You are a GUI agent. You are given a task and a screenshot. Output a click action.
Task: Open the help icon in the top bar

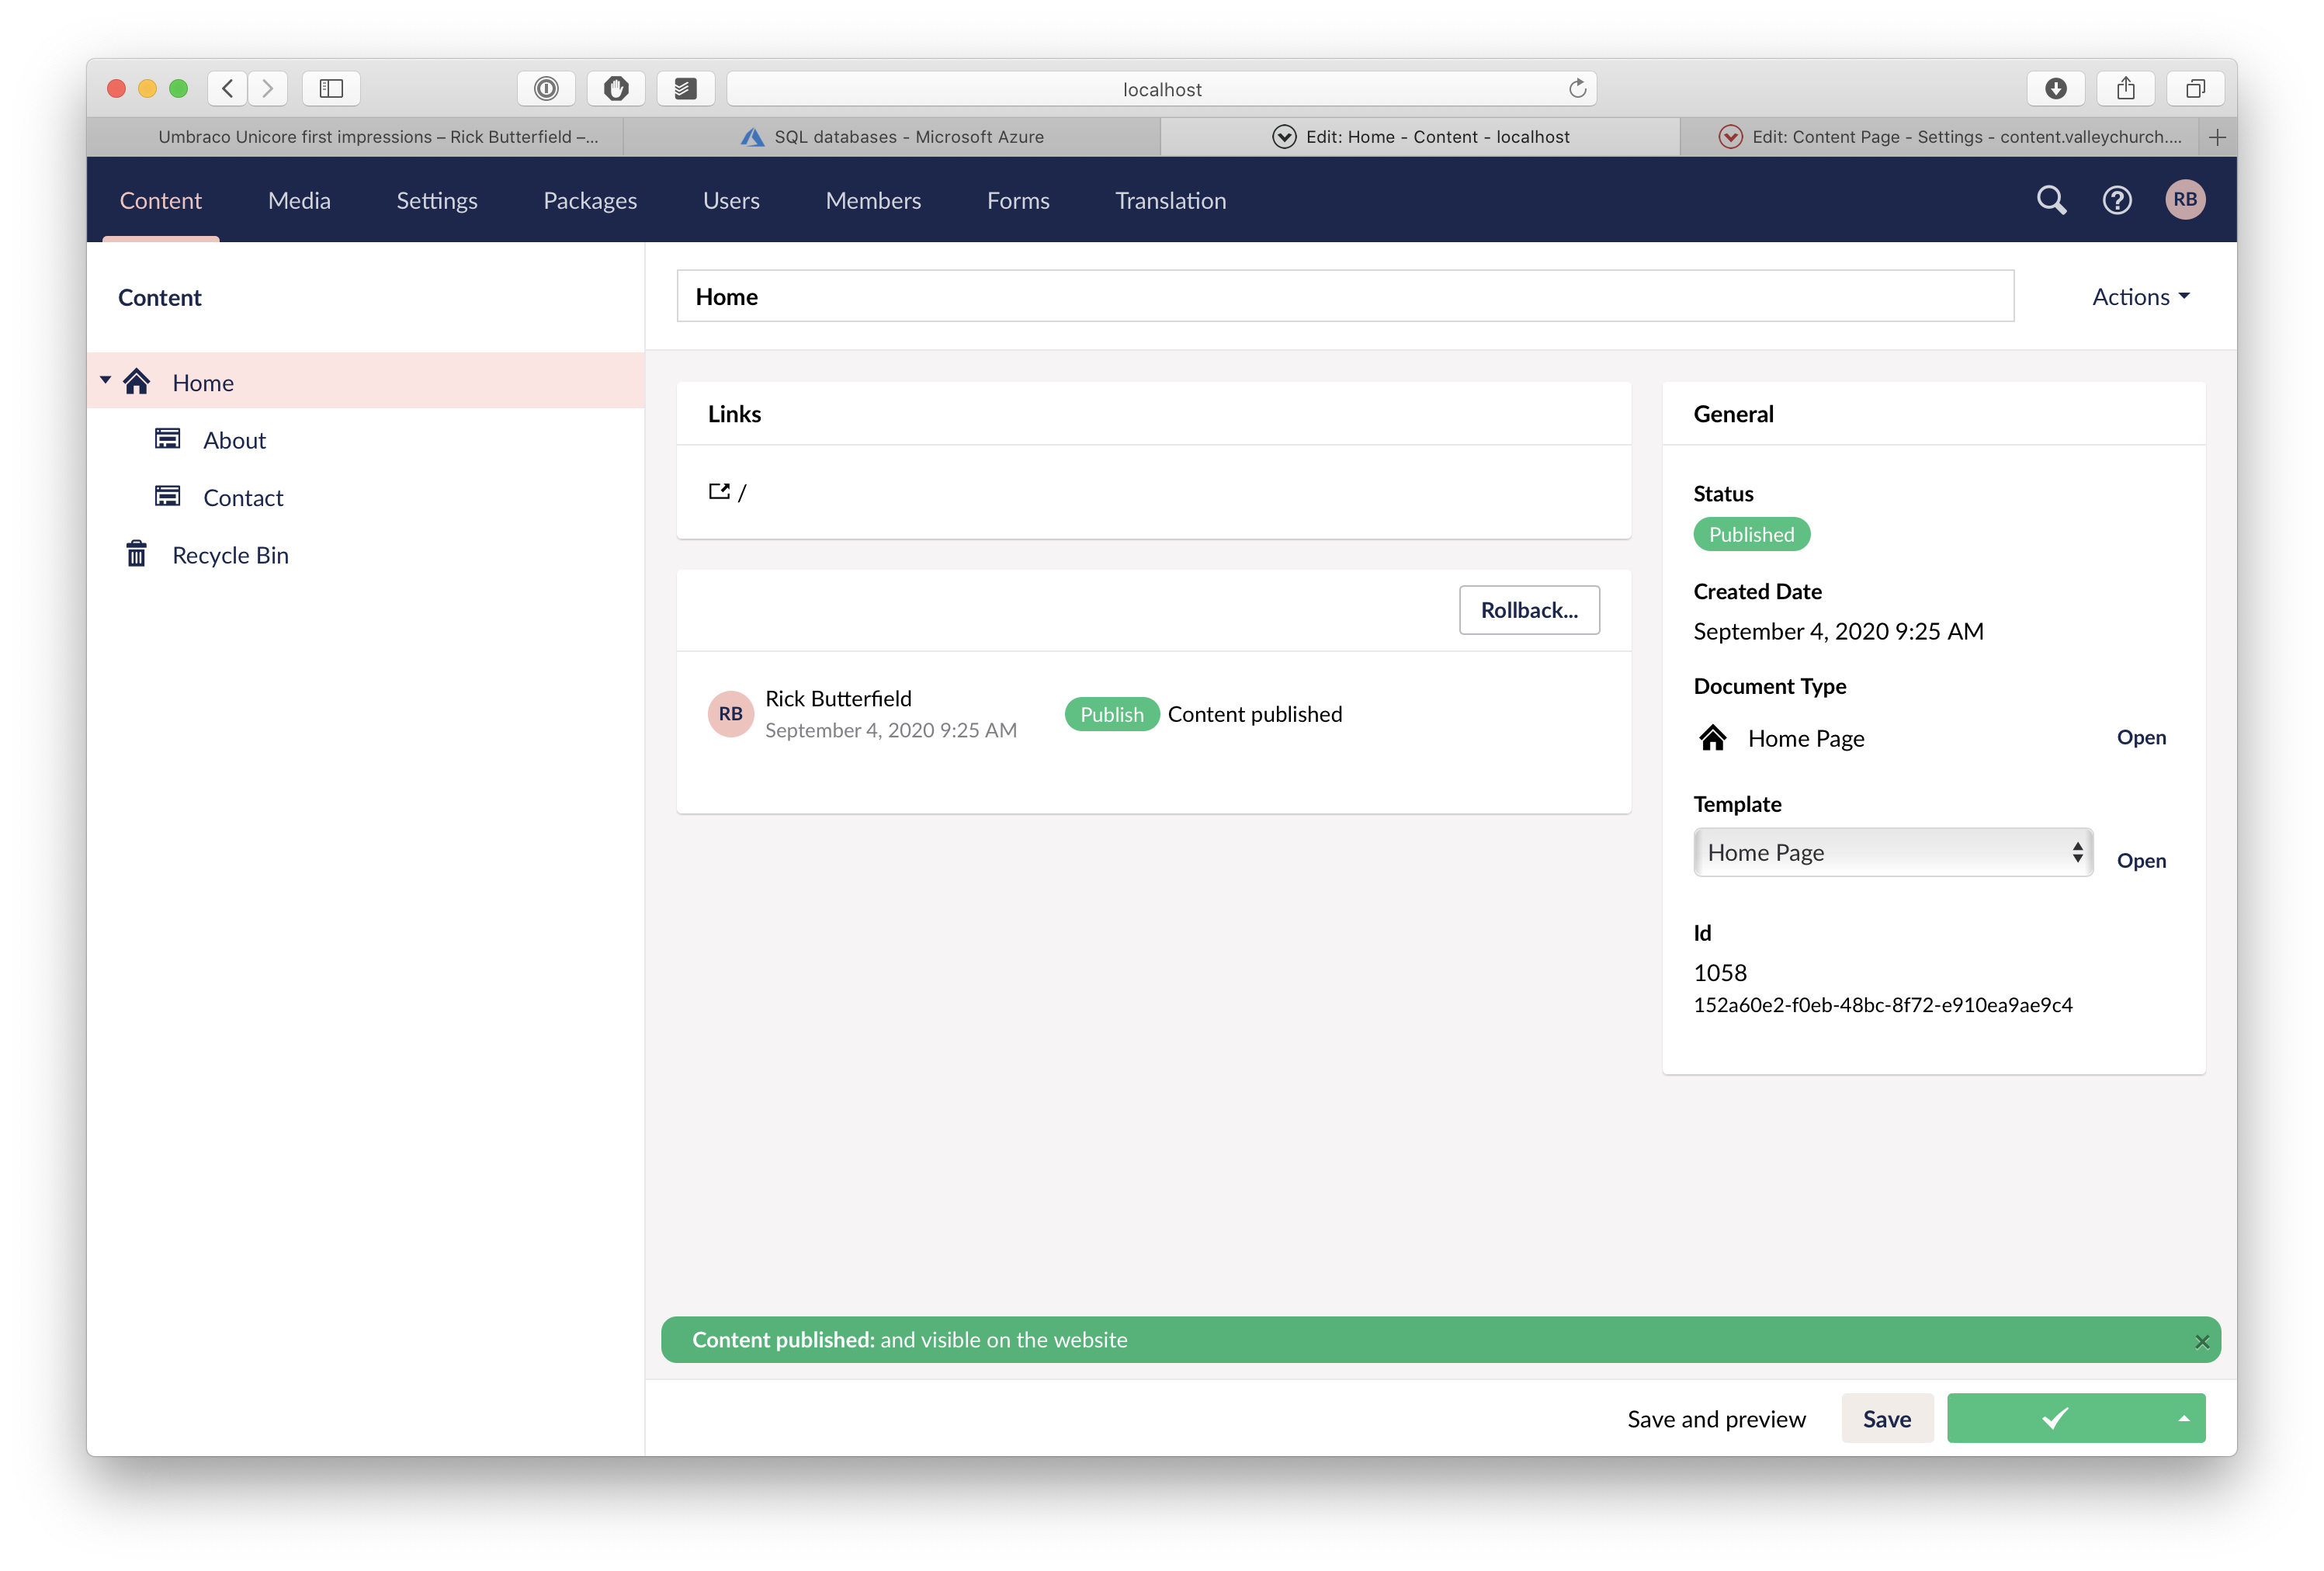(x=2117, y=199)
